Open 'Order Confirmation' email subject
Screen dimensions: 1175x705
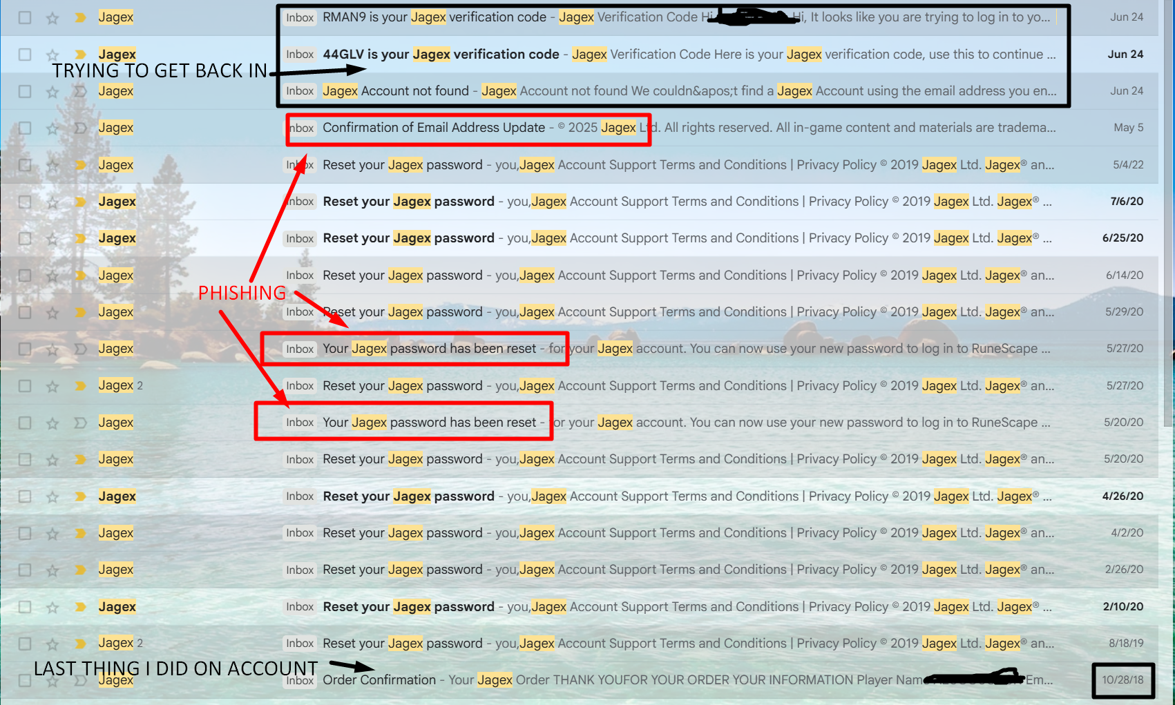(x=379, y=680)
